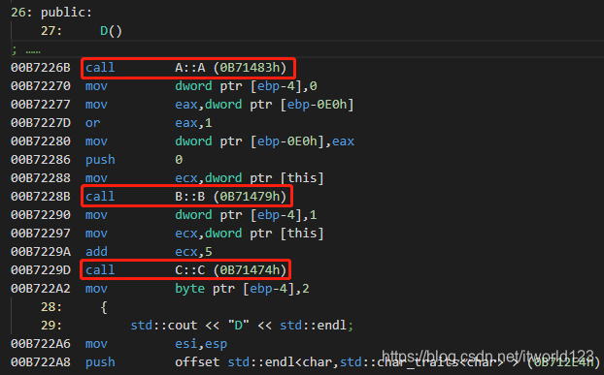Select operand eax,1
This screenshot has height=375, width=604.
[x=193, y=123]
